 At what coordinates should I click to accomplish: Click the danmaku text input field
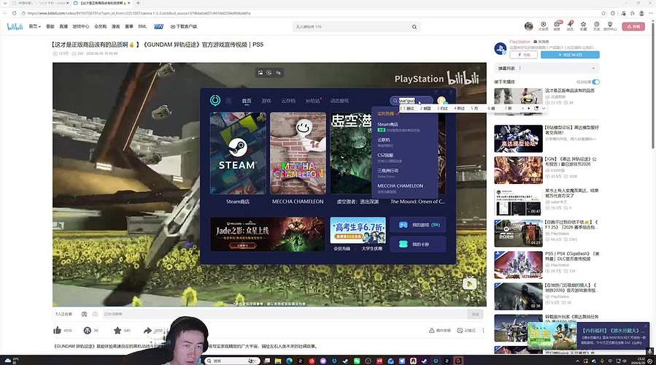(285, 314)
